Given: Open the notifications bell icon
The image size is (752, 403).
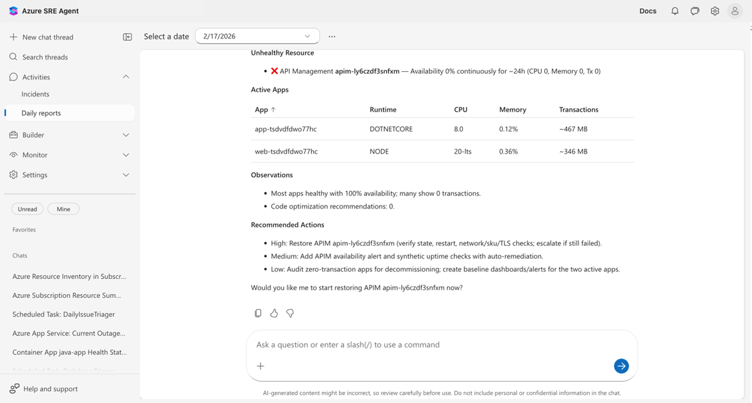Looking at the screenshot, I should pos(674,11).
